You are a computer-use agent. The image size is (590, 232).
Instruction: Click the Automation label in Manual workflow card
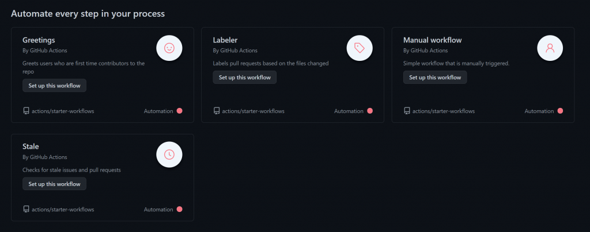tap(539, 111)
